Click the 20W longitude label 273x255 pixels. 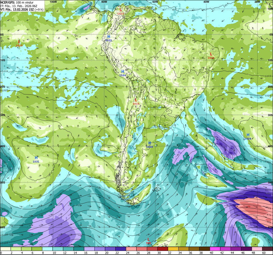pos(257,2)
